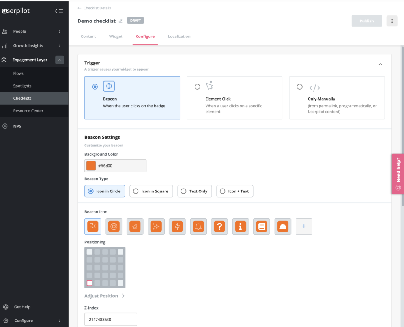Click the Growth Insights bar chart icon

5,46
